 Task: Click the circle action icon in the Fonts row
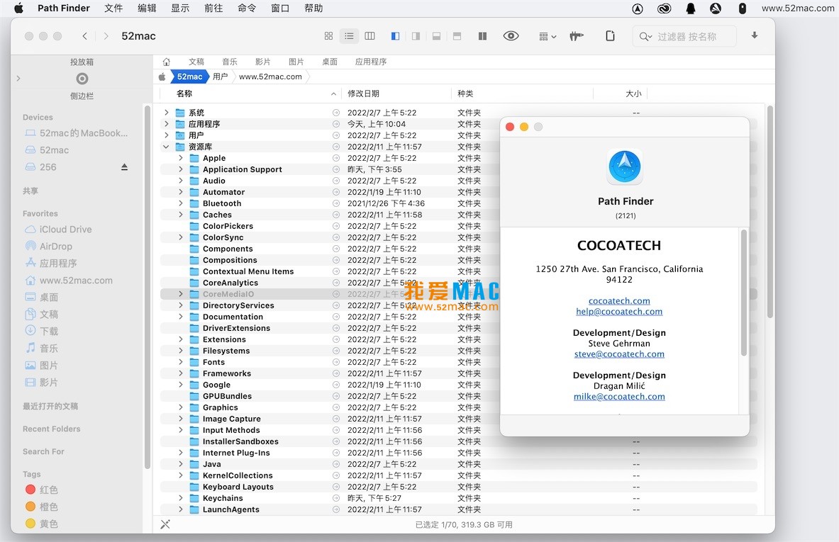coord(336,363)
